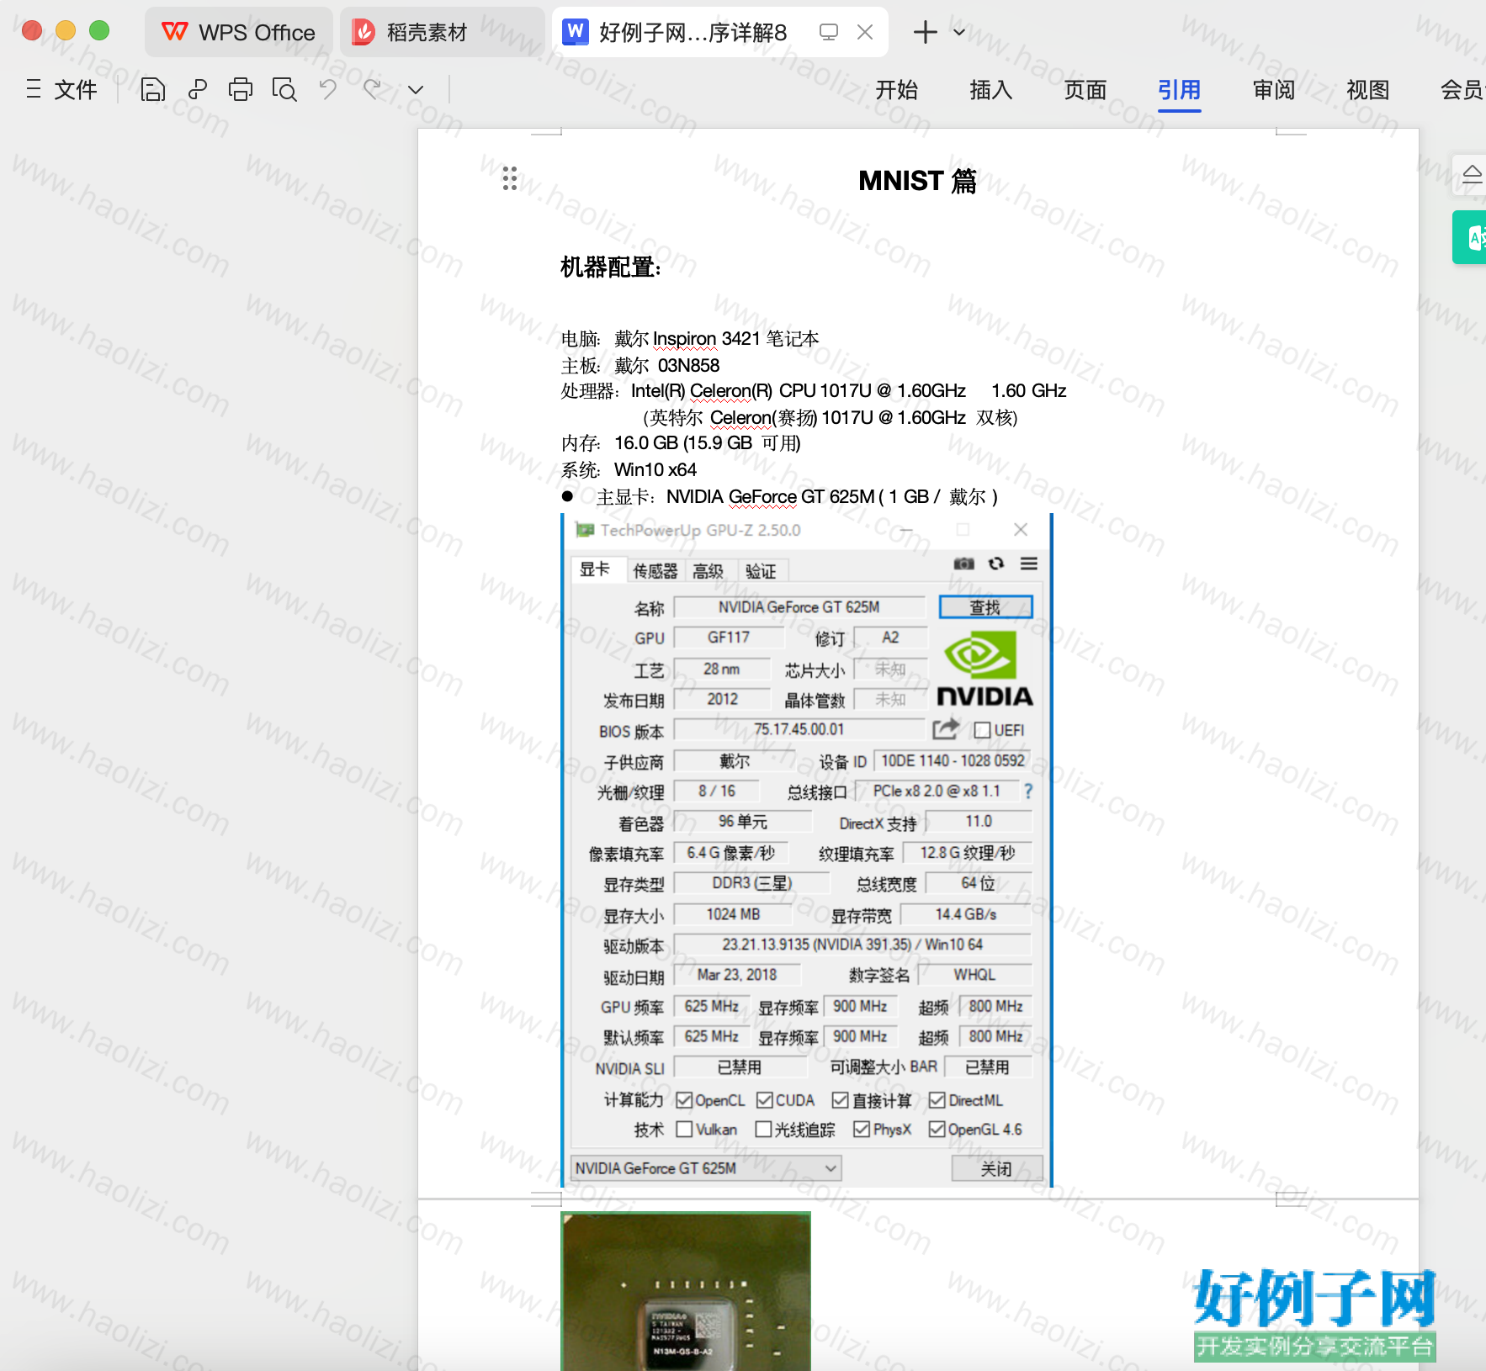Select the embedded GPU-Z screenshot image

tap(807, 850)
